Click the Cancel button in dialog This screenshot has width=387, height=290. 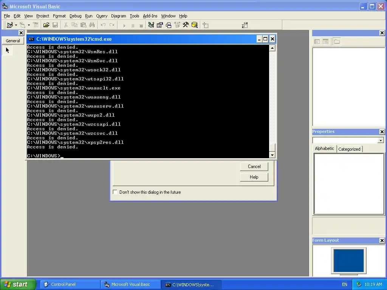[254, 167]
